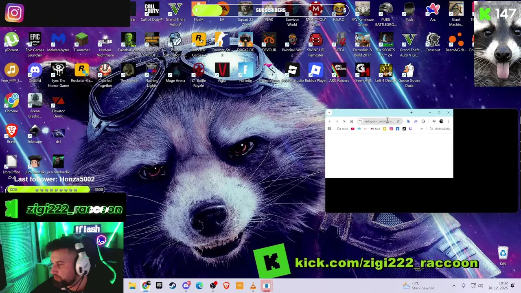Open the µTorrent desktop shortcut
The height and width of the screenshot is (293, 521).
[x=11, y=43]
